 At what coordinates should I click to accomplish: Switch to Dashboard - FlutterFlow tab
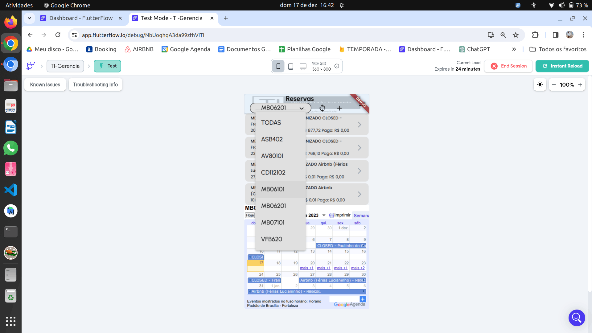[81, 18]
